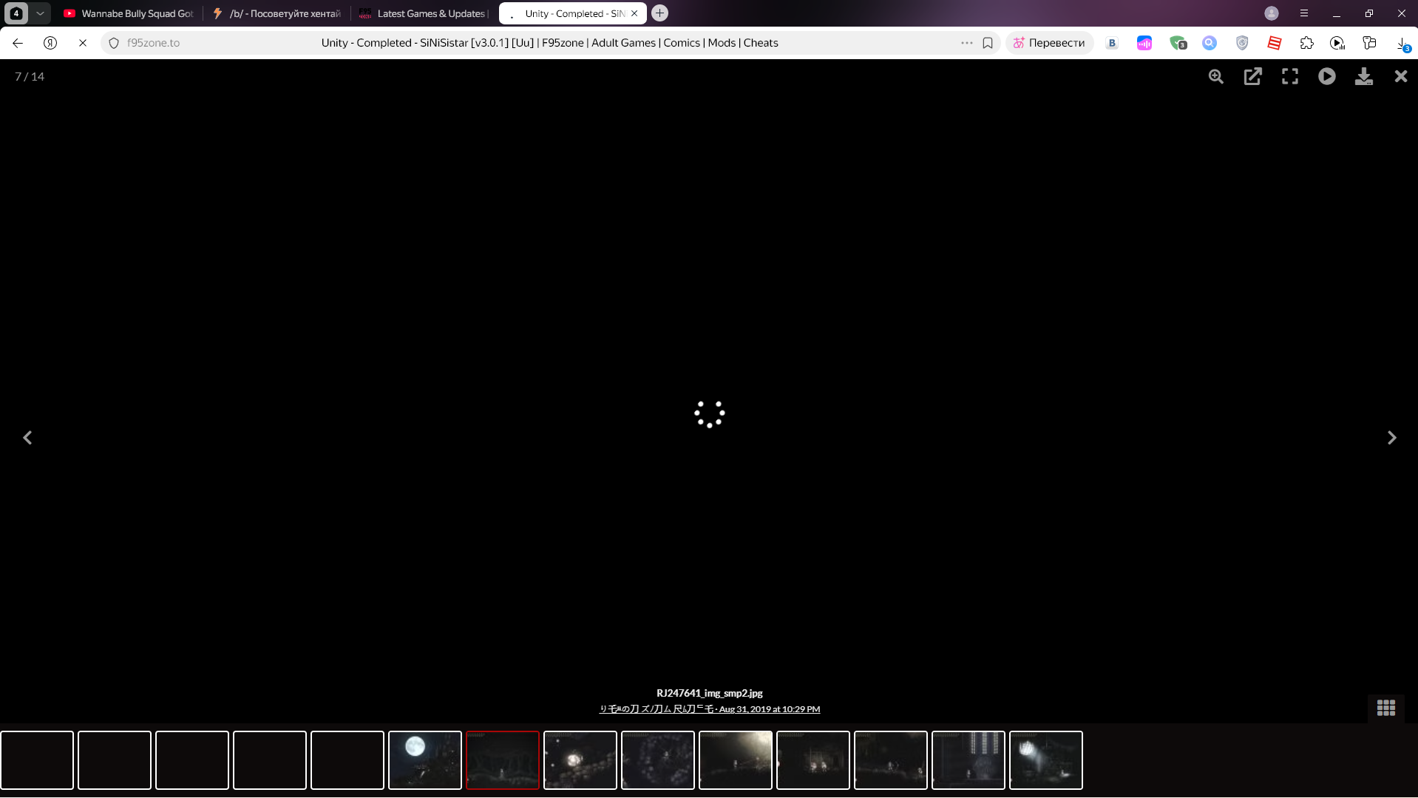Open the green extension with badge

coord(1178,43)
